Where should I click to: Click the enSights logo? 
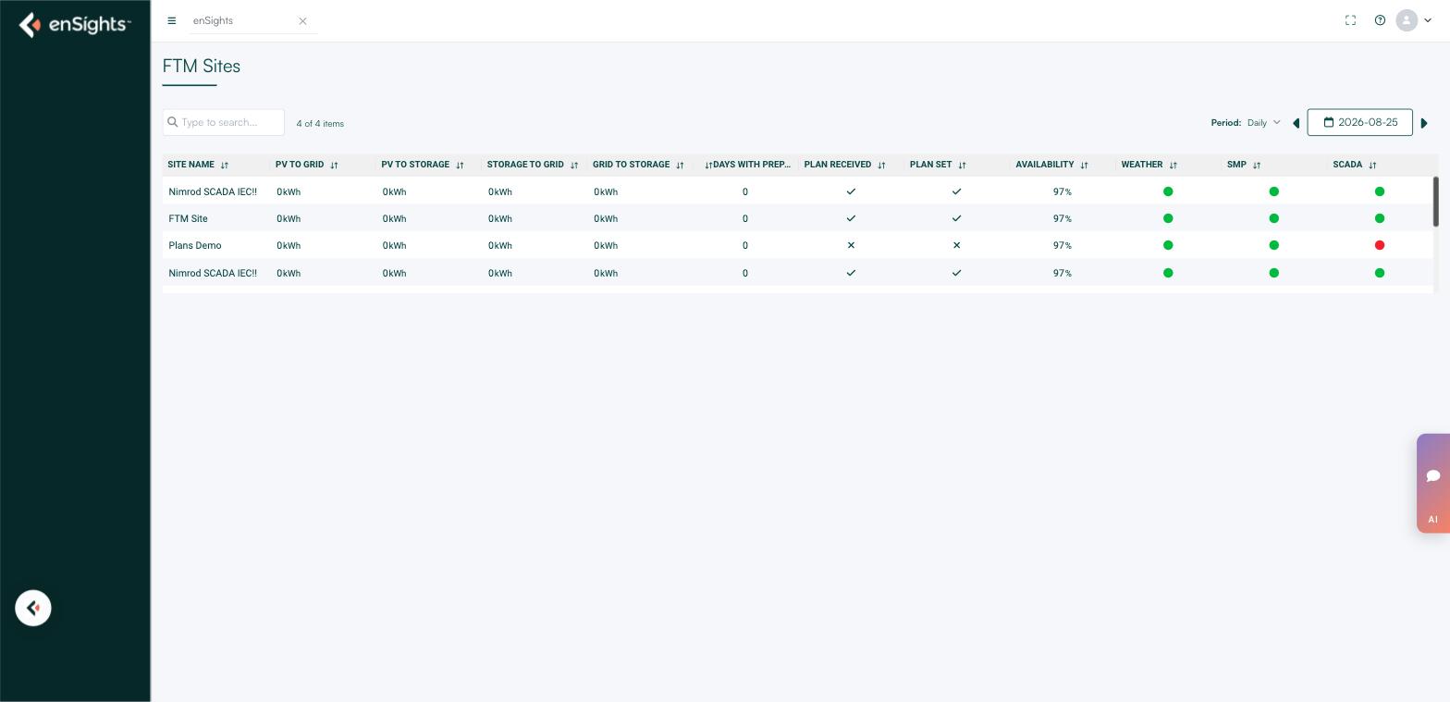pos(75,24)
